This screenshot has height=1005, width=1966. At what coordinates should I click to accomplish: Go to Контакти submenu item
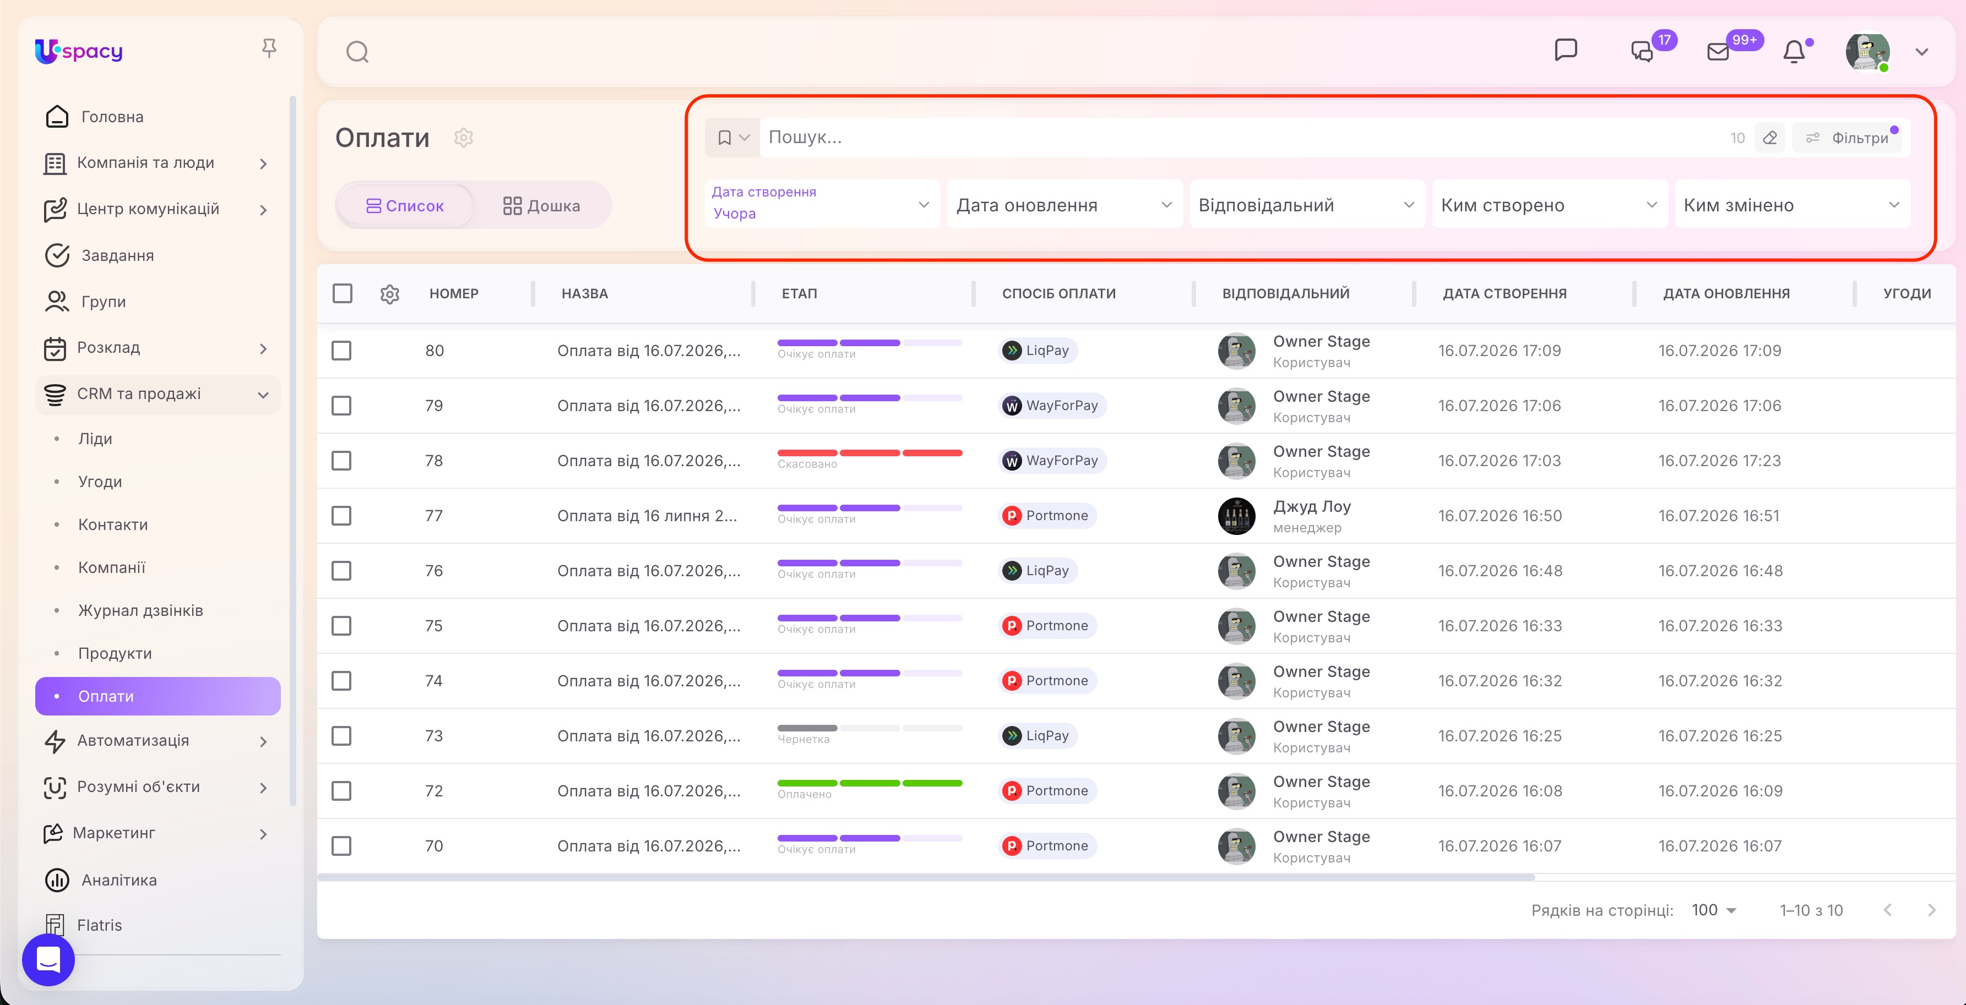click(157, 525)
